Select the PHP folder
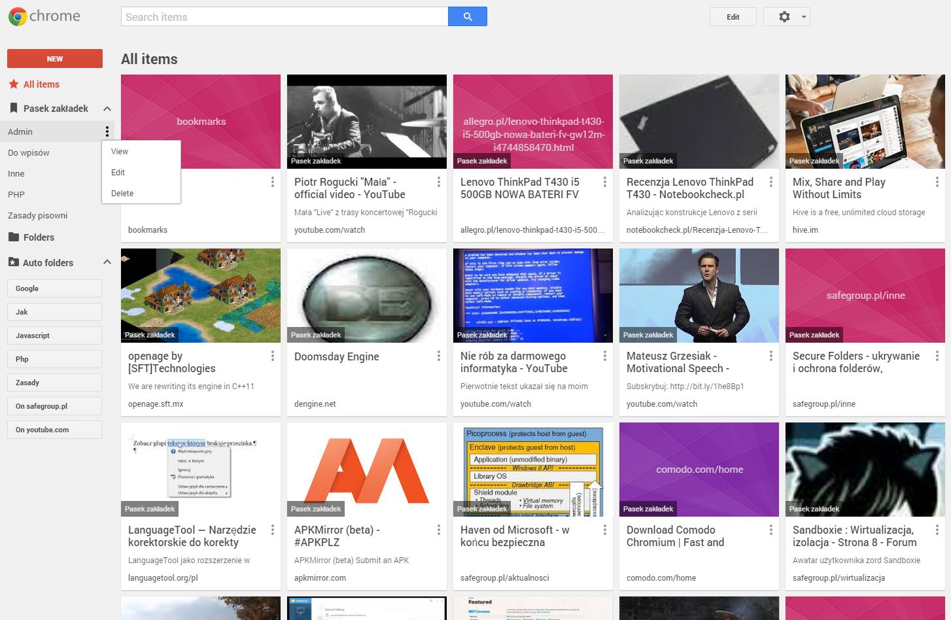 coord(16,195)
